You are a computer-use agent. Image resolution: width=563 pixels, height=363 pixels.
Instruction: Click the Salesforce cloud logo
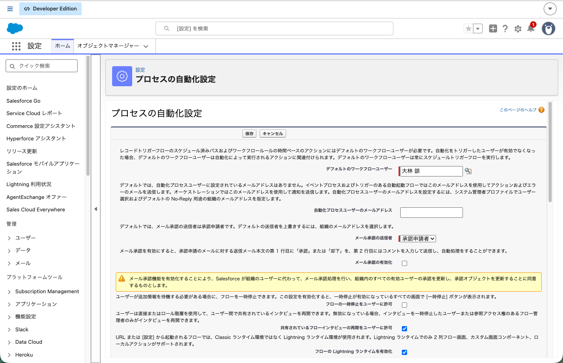(15, 28)
